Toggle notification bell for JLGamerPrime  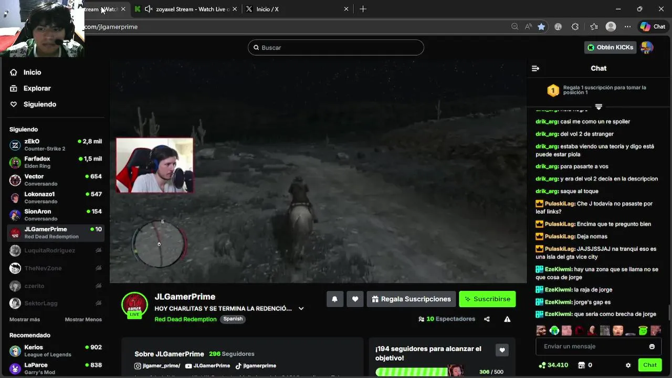pos(334,299)
